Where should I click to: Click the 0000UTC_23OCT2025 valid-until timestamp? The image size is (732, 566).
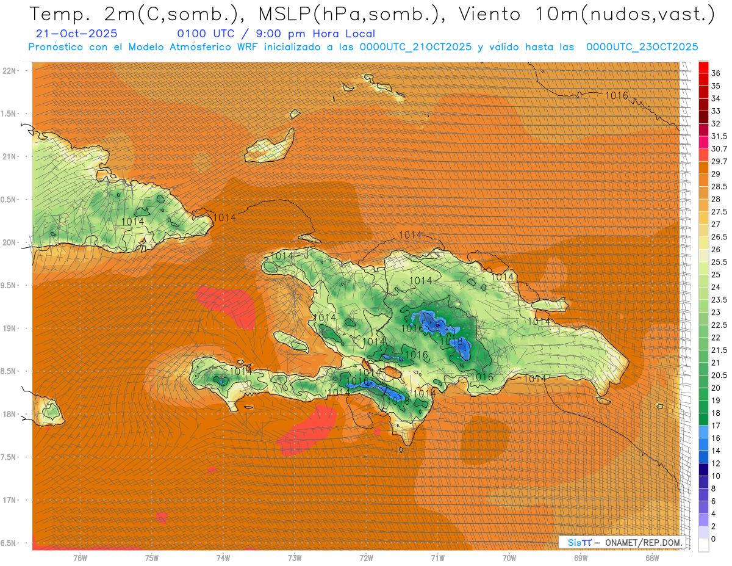[642, 47]
